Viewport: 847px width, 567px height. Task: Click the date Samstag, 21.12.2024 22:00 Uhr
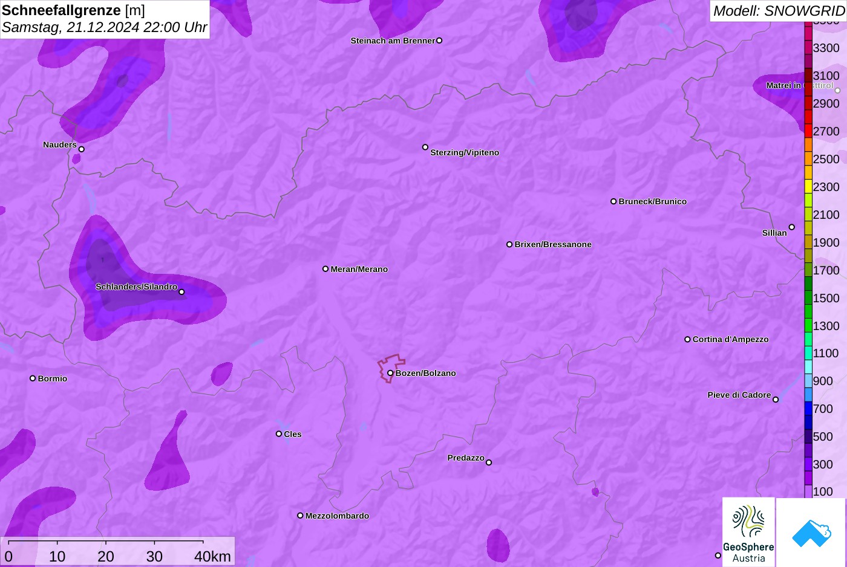coord(105,27)
